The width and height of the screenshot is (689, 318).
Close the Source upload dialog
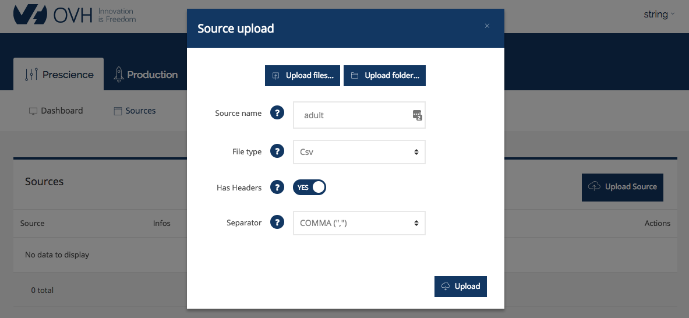coord(487,26)
